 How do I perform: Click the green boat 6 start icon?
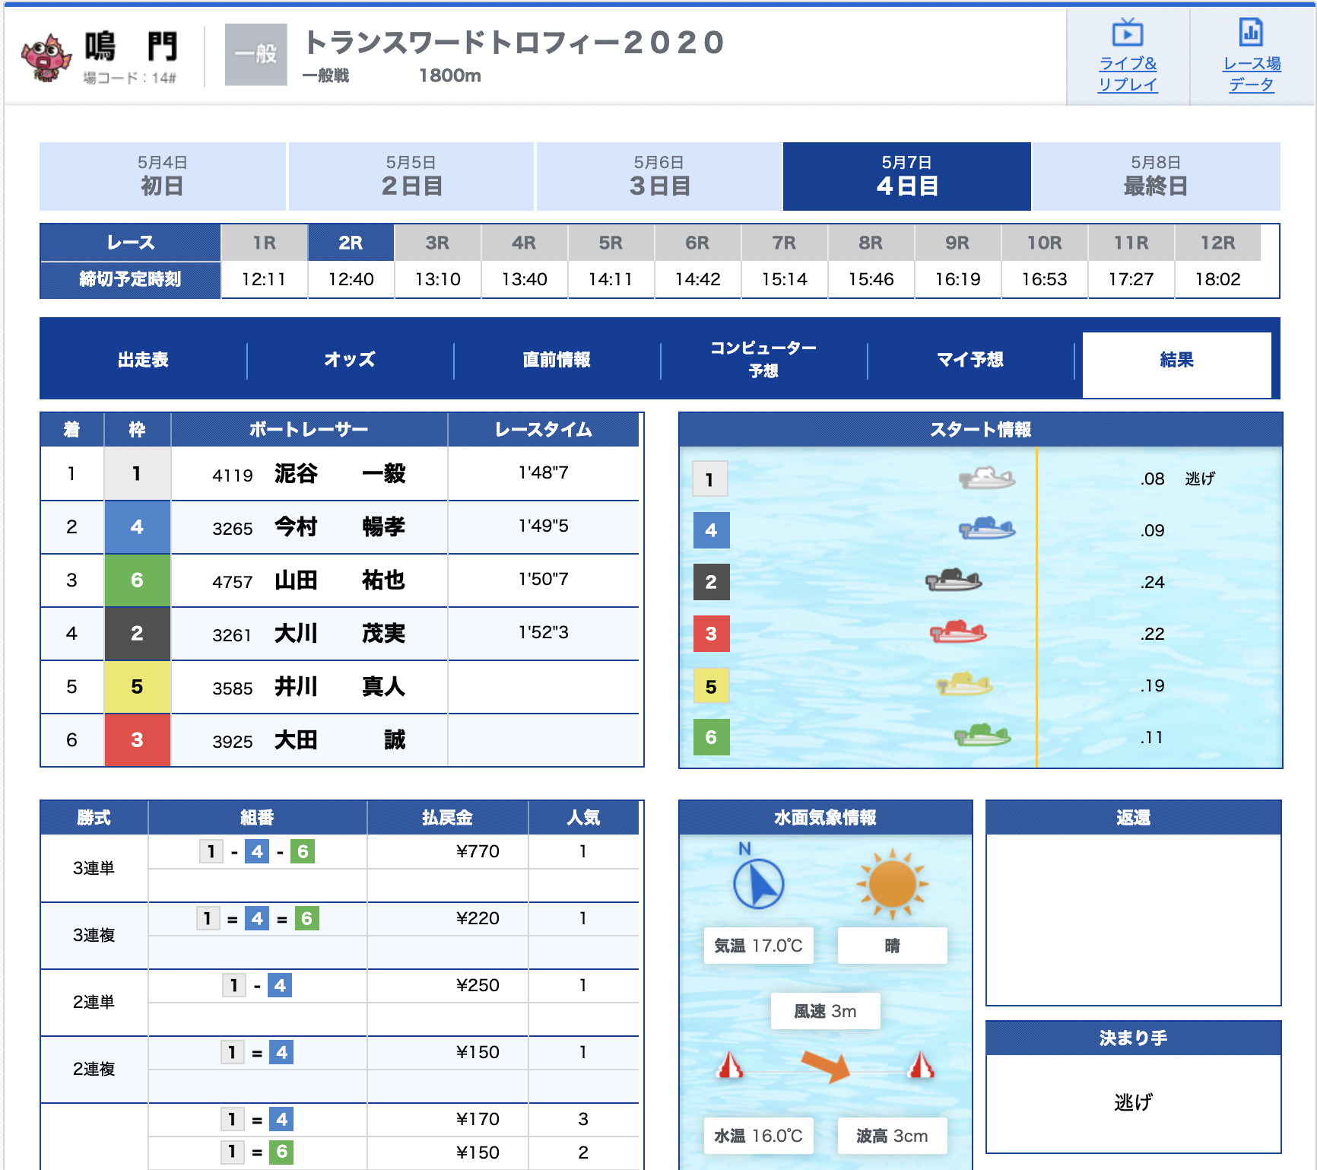tap(982, 736)
